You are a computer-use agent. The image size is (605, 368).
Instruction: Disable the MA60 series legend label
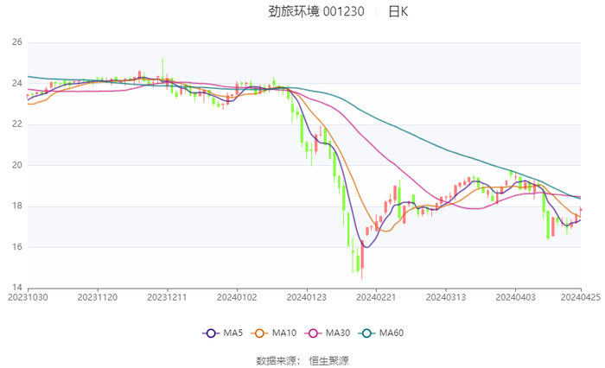pos(392,333)
